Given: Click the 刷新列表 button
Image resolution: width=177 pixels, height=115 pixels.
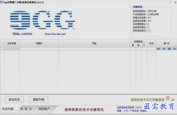Looking at the screenshot, I should tap(39, 100).
